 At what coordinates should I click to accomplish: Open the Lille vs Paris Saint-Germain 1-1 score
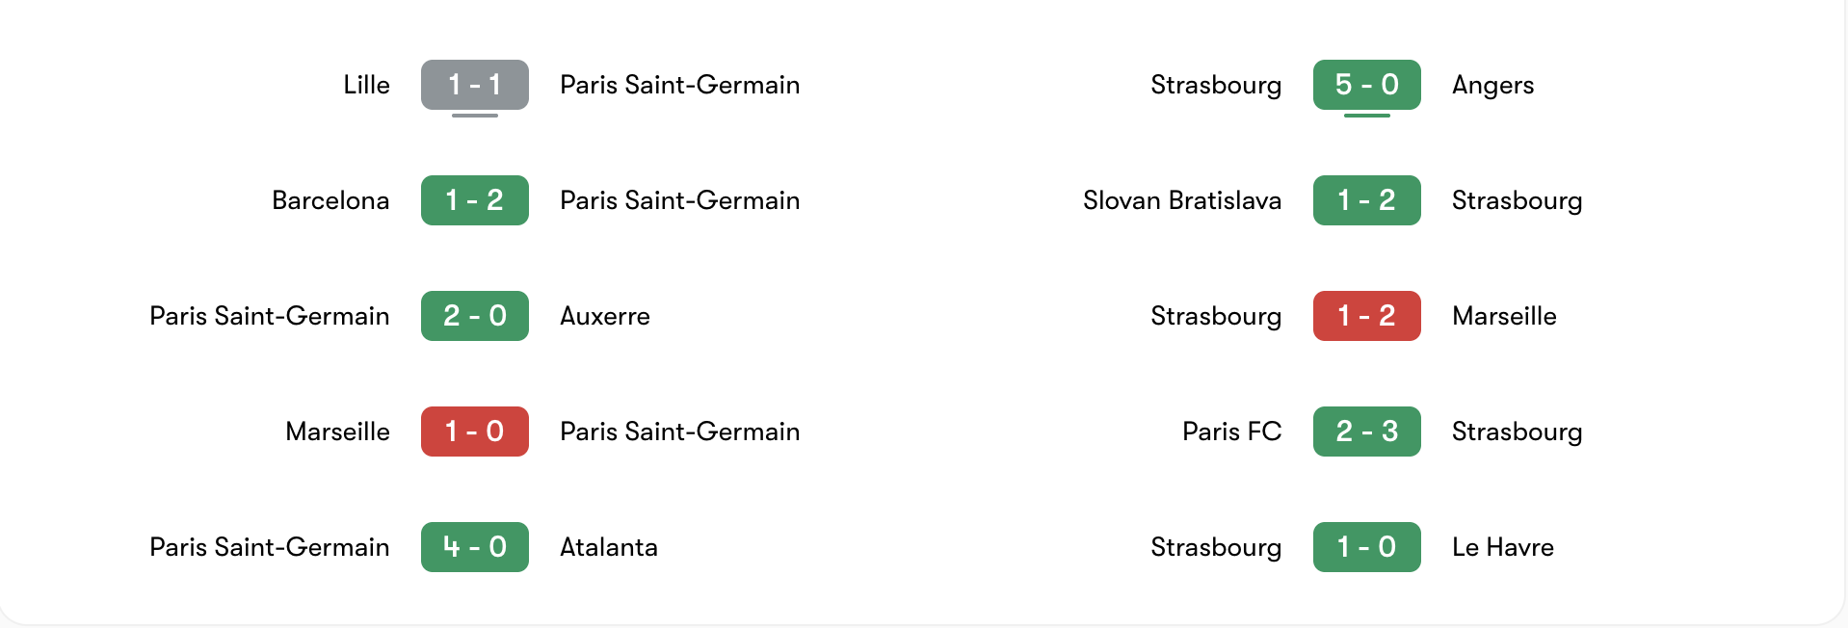tap(474, 85)
